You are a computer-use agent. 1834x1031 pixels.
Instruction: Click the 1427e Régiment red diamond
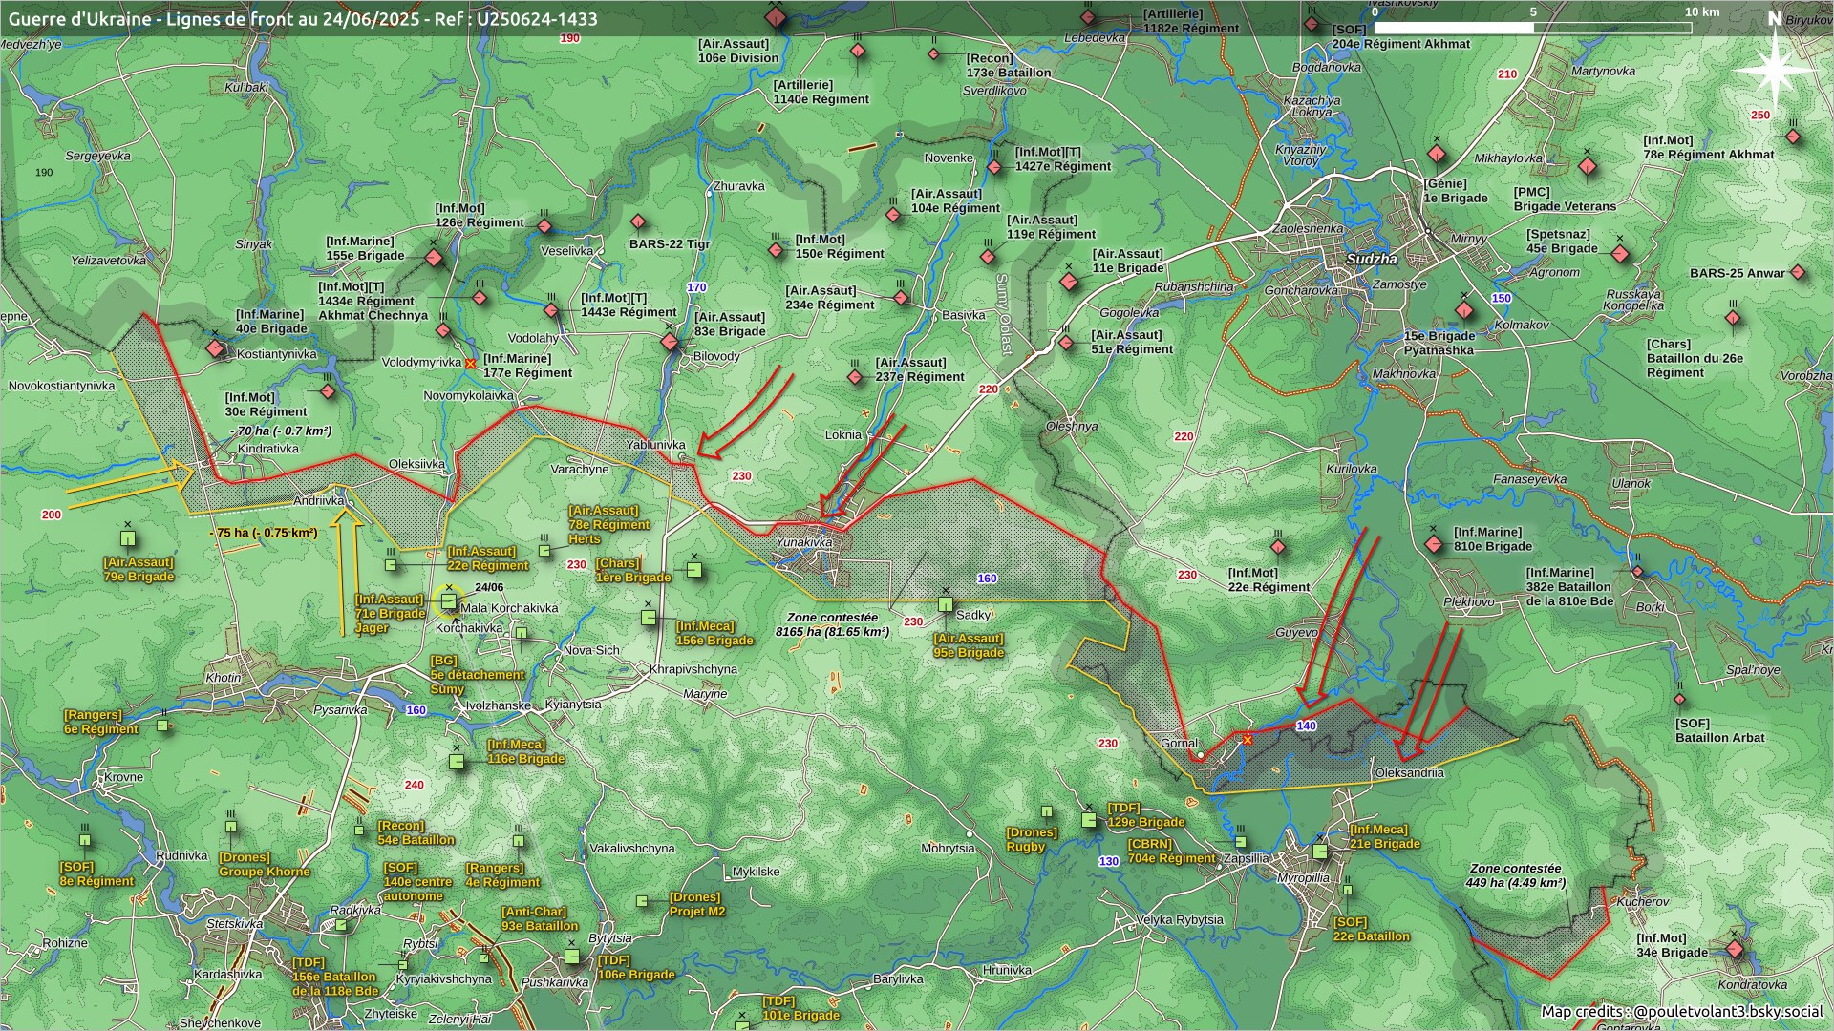[994, 167]
